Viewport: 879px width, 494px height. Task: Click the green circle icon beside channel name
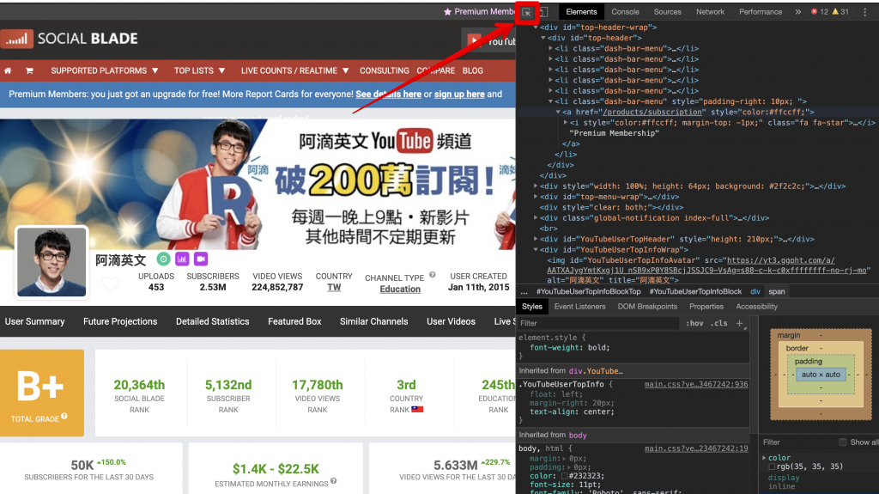(x=163, y=259)
